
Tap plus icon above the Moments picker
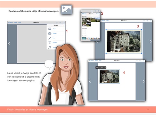[x=92, y=11]
